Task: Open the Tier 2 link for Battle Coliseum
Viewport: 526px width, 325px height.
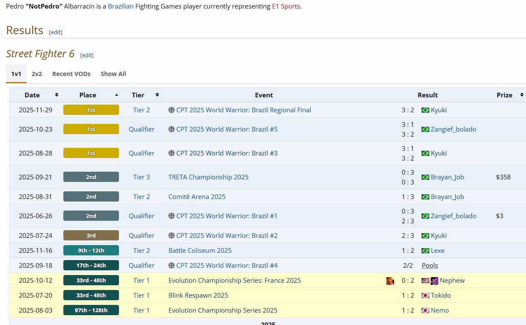Action: 142,250
